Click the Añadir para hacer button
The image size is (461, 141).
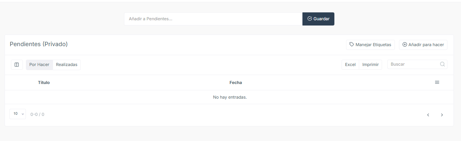click(423, 45)
